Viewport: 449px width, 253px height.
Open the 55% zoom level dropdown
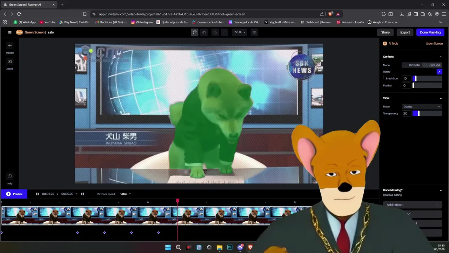pyautogui.click(x=240, y=32)
